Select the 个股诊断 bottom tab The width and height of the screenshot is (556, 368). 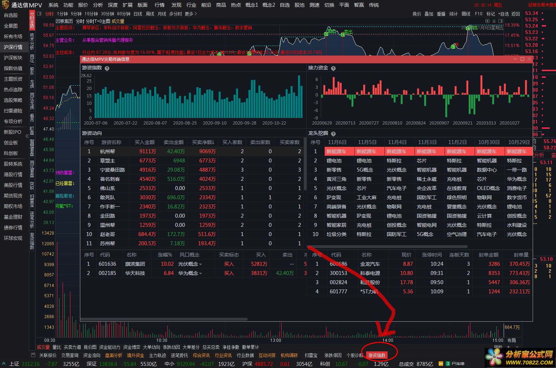point(355,355)
